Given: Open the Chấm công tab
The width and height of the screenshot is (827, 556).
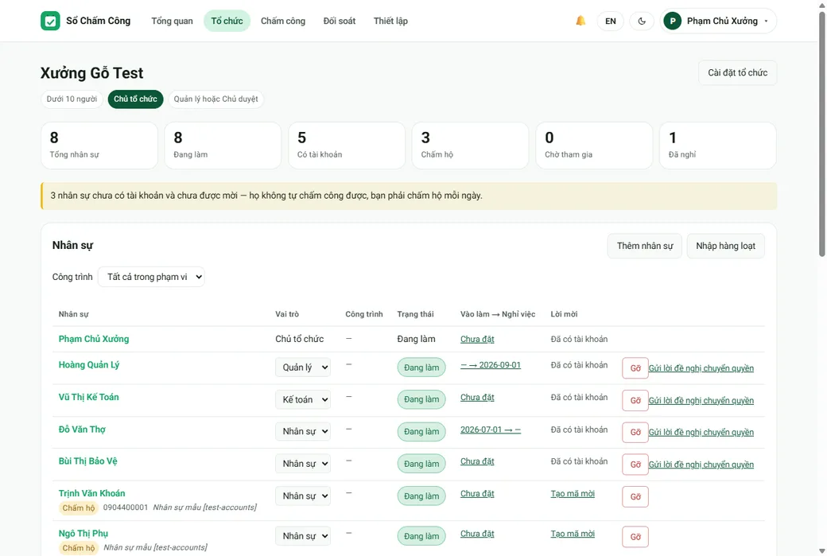Looking at the screenshot, I should point(283,21).
